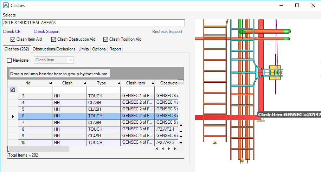Go to first page of grid

(x=156, y=149)
